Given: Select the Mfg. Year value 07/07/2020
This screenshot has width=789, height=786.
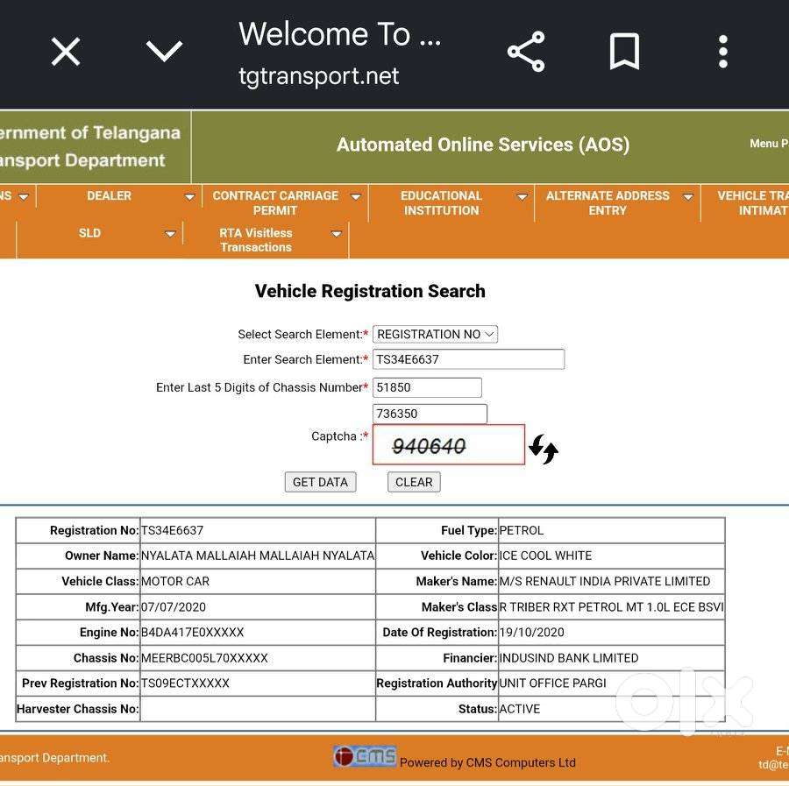Looking at the screenshot, I should click(173, 607).
